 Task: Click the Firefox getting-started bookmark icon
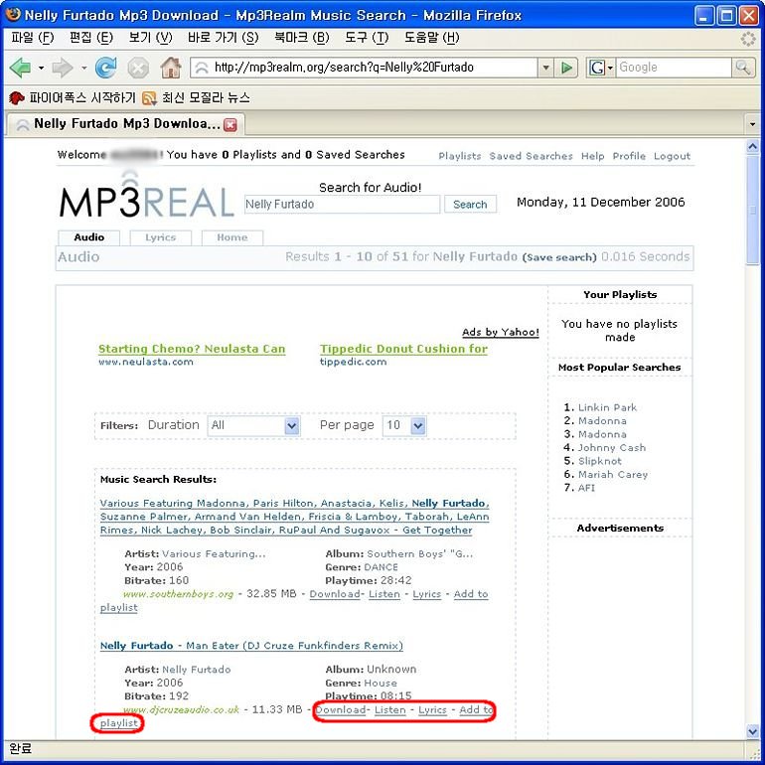click(x=17, y=98)
